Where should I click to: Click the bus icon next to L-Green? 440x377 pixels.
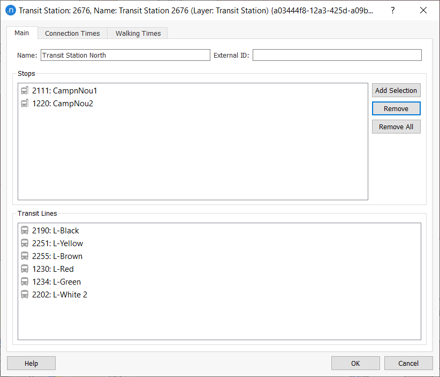pyautogui.click(x=25, y=282)
